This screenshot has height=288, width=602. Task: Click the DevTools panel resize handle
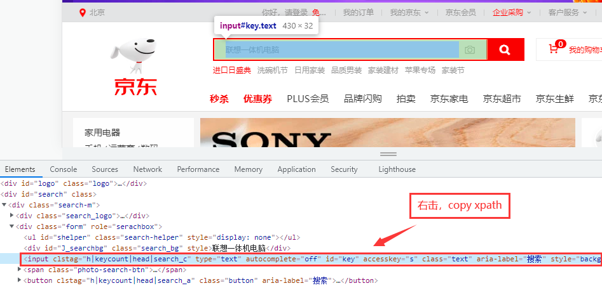(388, 154)
